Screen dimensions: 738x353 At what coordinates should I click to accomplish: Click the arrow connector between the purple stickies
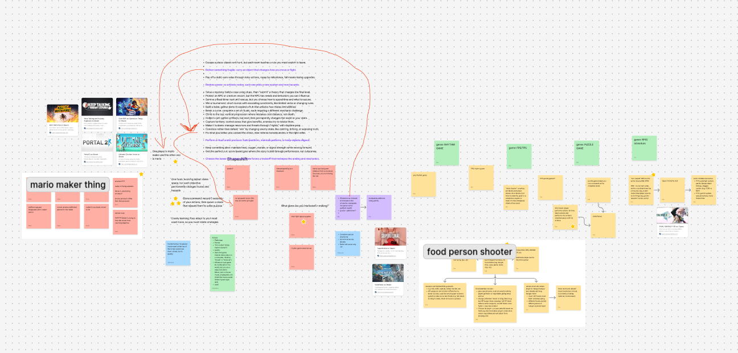coord(364,207)
